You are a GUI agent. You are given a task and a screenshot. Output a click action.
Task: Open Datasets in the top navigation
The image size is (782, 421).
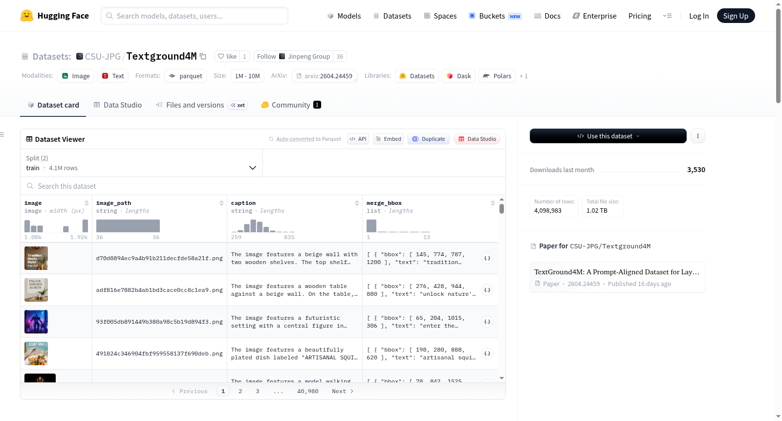pos(392,16)
